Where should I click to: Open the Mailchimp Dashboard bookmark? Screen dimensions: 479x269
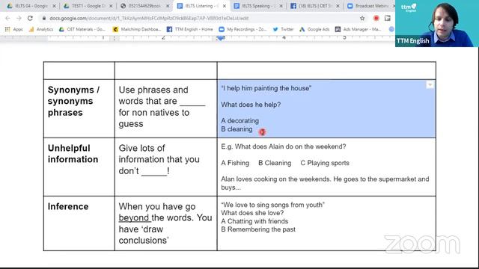click(137, 29)
